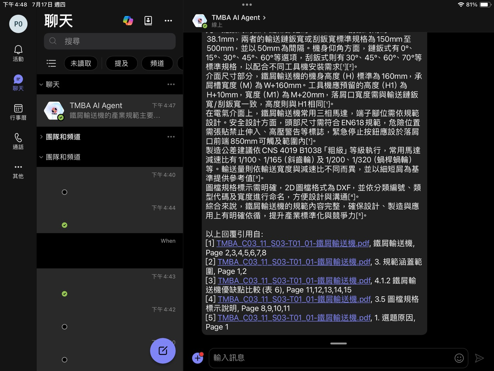Viewport: 494px width, 371px height.
Task: Open the Copilot icon in chat header
Action: click(128, 21)
